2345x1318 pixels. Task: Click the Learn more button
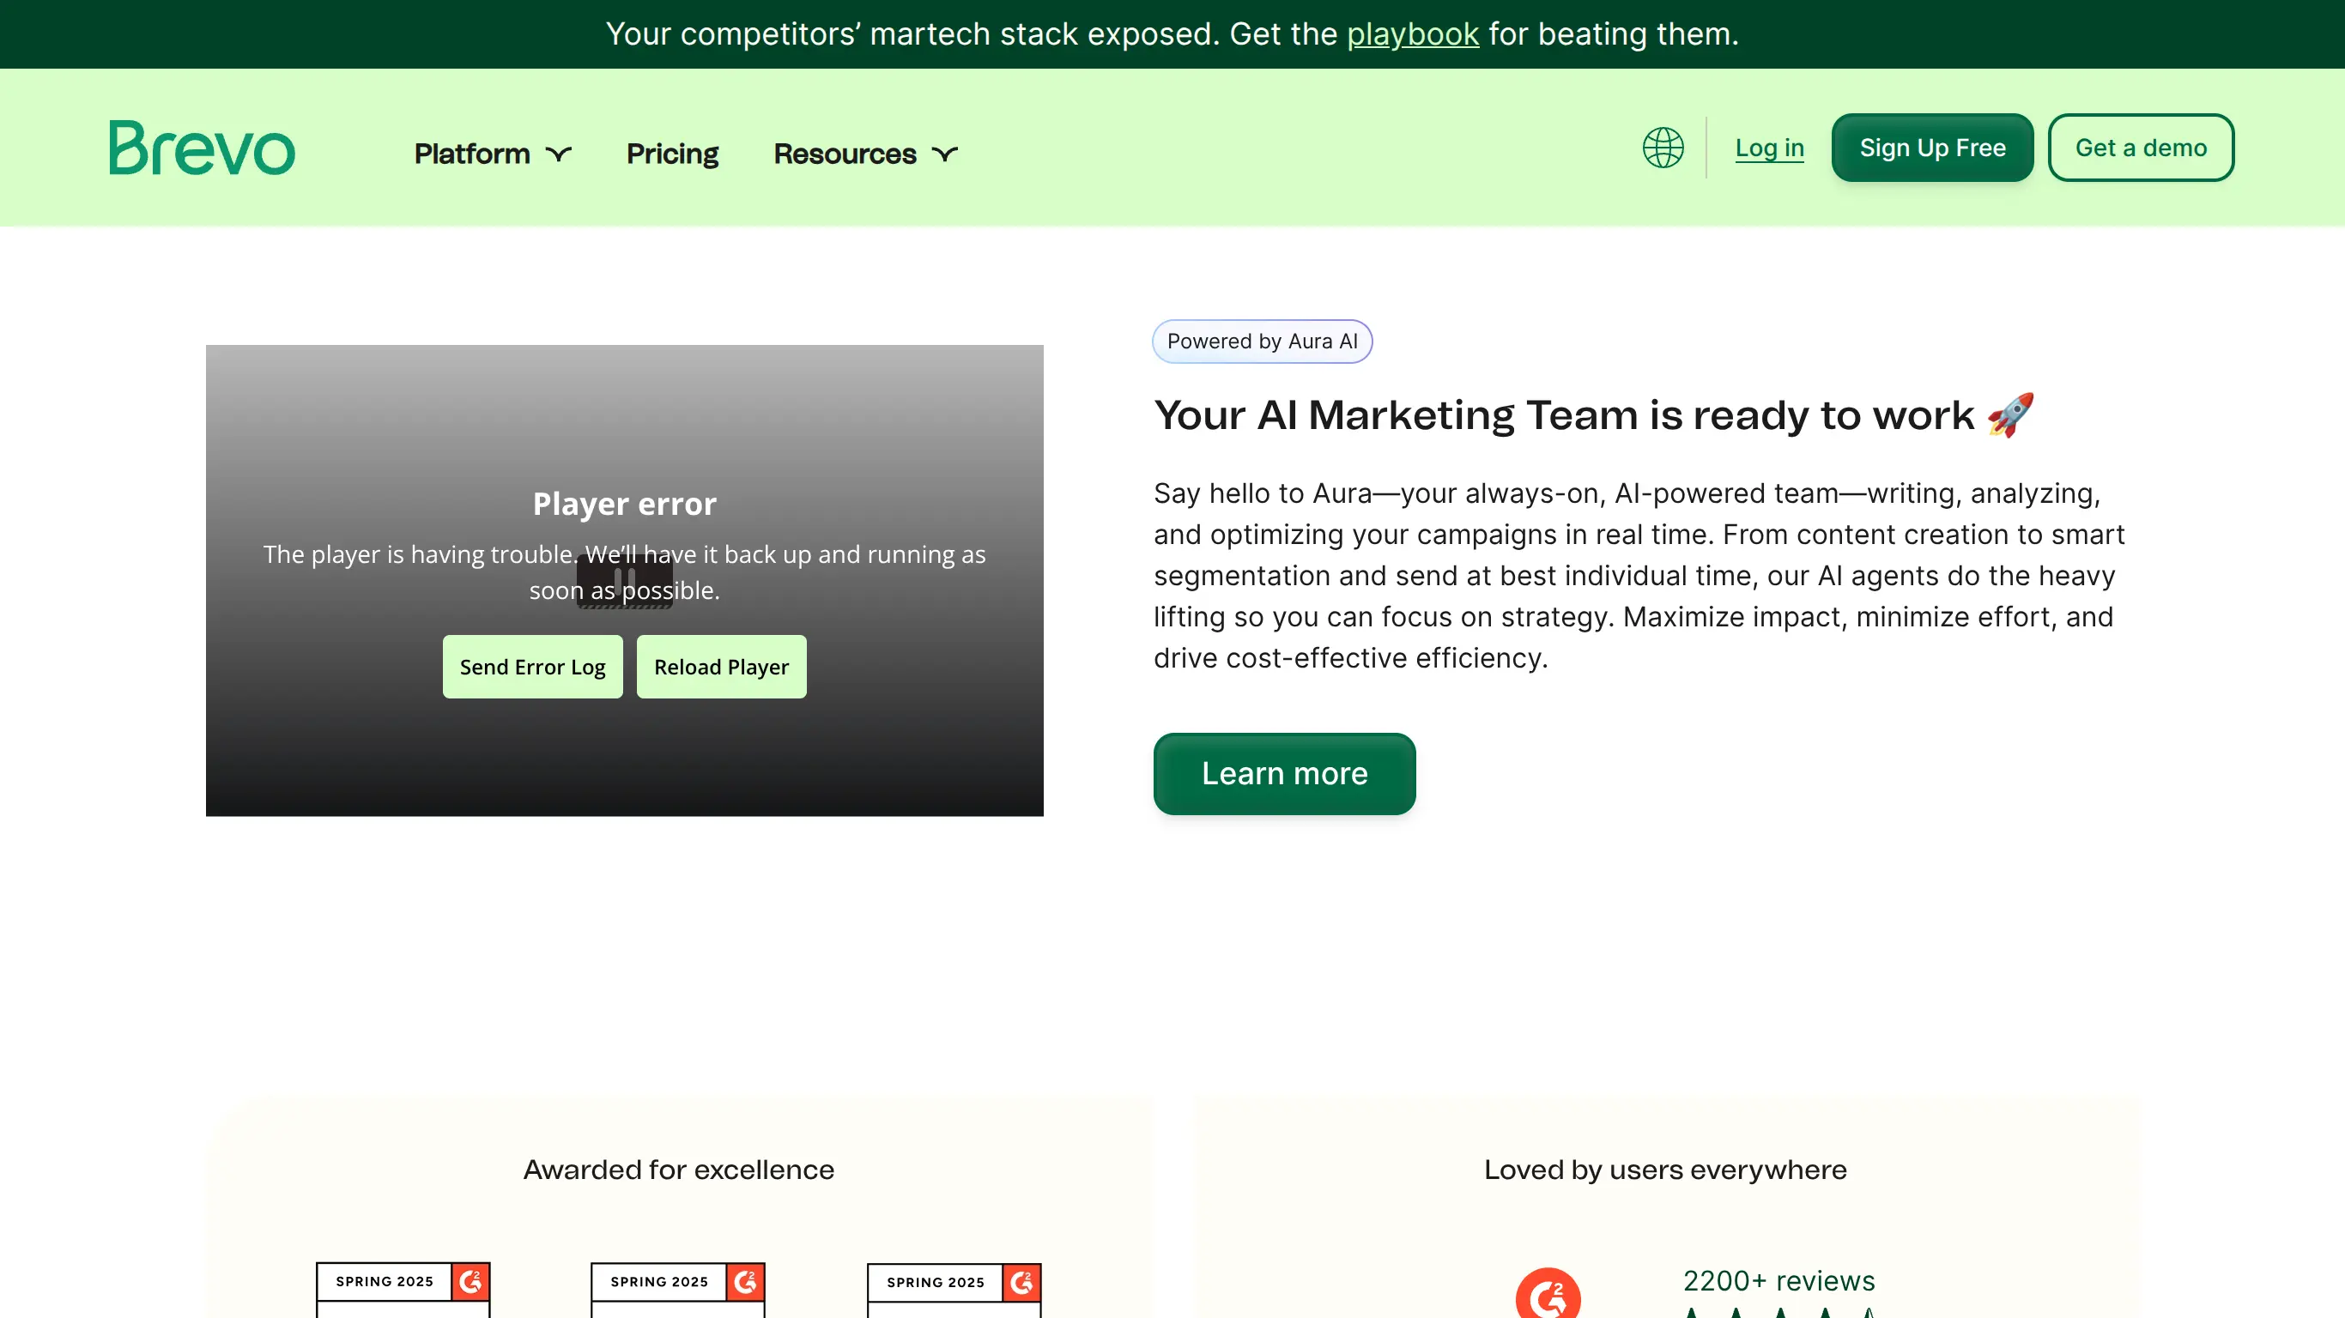click(x=1283, y=774)
